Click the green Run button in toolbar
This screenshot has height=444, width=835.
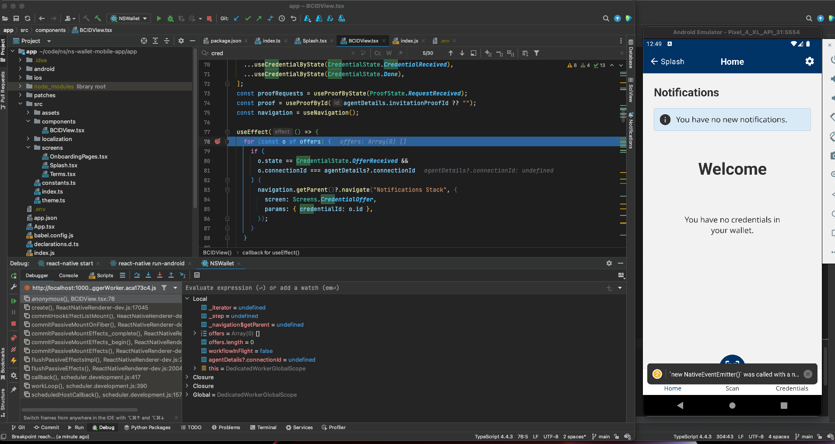(159, 18)
